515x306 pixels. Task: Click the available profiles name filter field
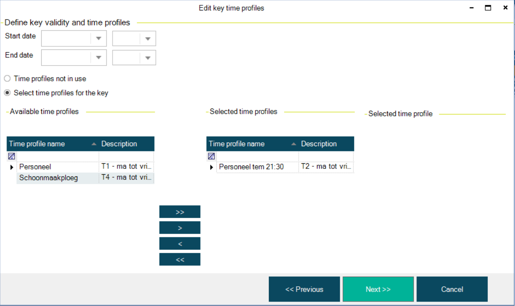[x=58, y=156]
